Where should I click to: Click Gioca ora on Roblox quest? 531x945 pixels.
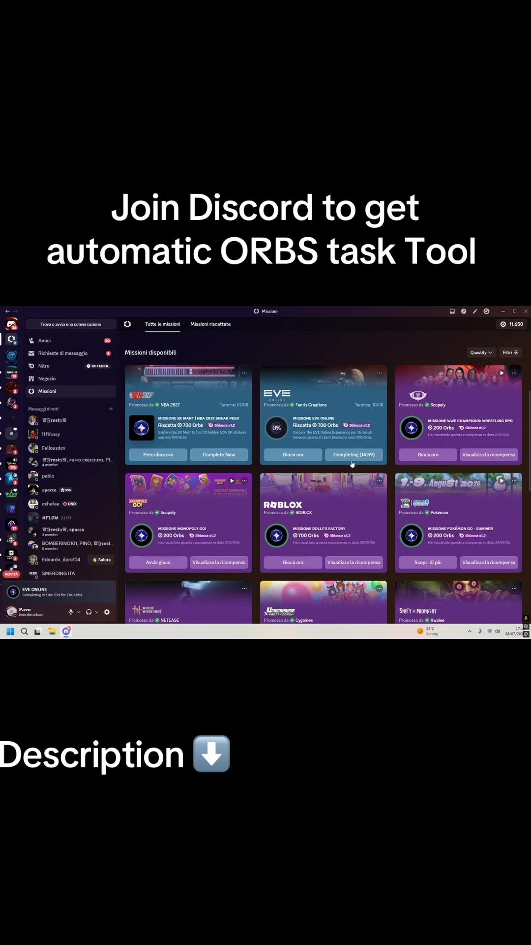pyautogui.click(x=293, y=563)
